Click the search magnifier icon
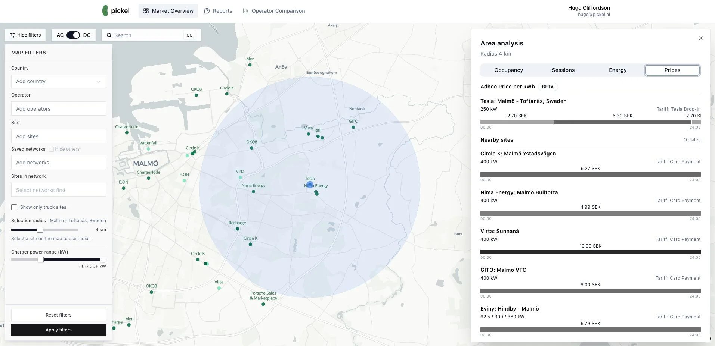 click(x=109, y=35)
